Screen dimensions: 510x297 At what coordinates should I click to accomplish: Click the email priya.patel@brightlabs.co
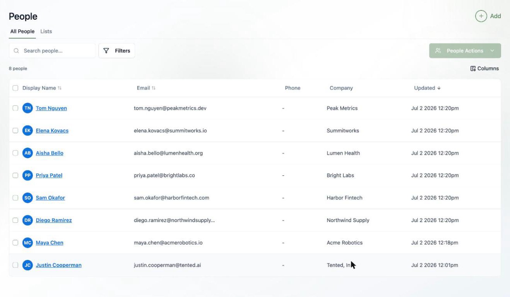pyautogui.click(x=164, y=175)
